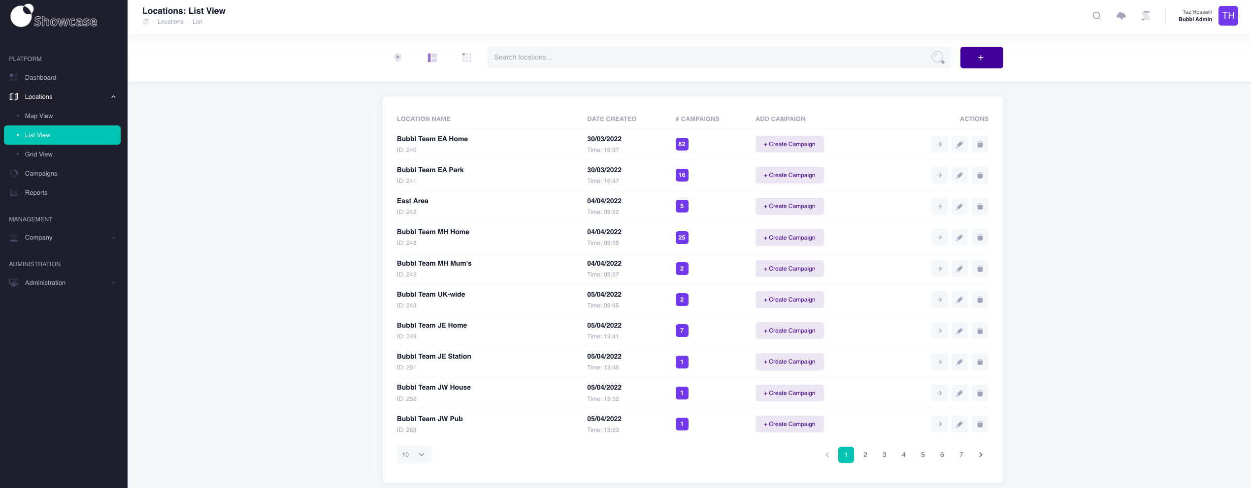The height and width of the screenshot is (488, 1251).
Task: Open the TH user avatar menu
Action: tap(1228, 16)
